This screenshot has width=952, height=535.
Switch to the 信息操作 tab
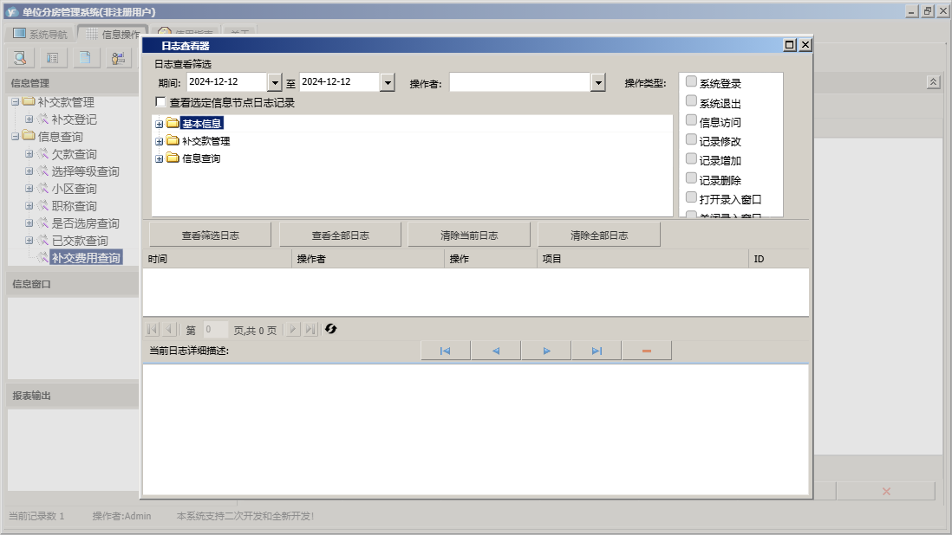point(112,34)
